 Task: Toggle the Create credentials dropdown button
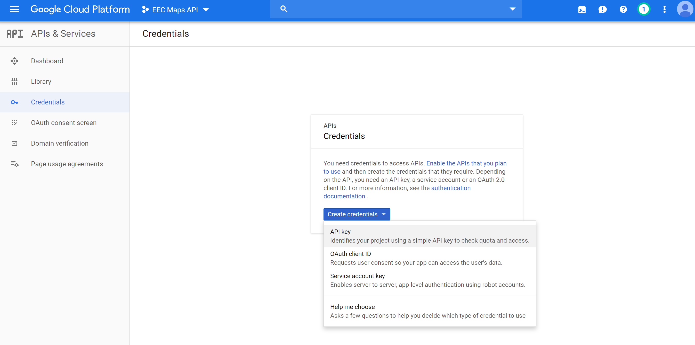(357, 214)
